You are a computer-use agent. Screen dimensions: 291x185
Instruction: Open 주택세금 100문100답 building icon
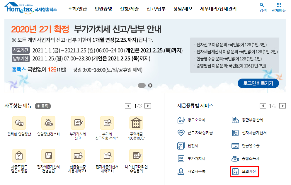[136, 123]
